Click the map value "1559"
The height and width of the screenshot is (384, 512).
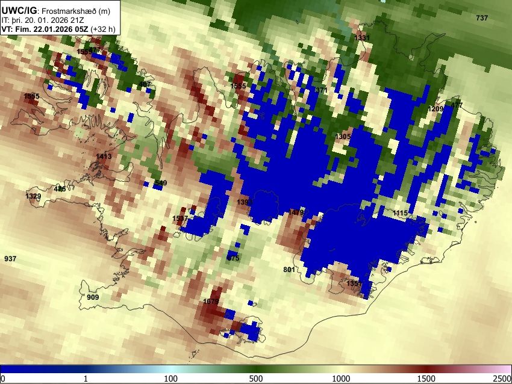point(84,52)
